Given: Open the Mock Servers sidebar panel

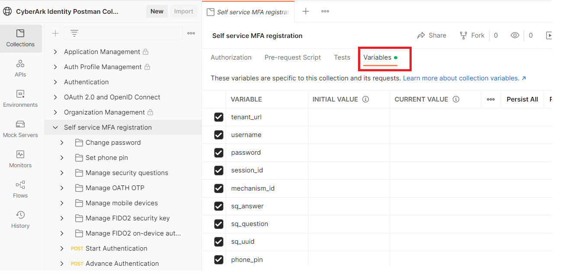Looking at the screenshot, I should coord(20,129).
